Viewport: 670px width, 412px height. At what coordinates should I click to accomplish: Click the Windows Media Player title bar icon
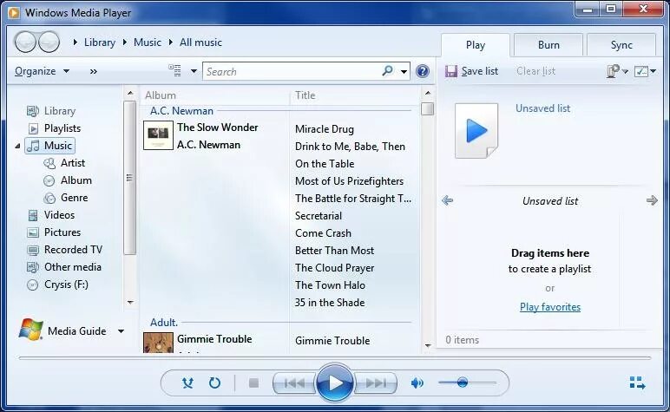(x=14, y=12)
